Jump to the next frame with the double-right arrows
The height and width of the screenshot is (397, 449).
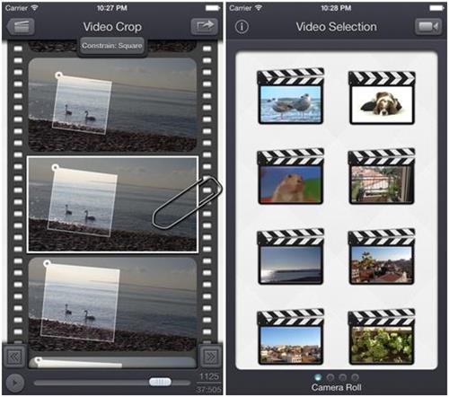click(x=210, y=356)
